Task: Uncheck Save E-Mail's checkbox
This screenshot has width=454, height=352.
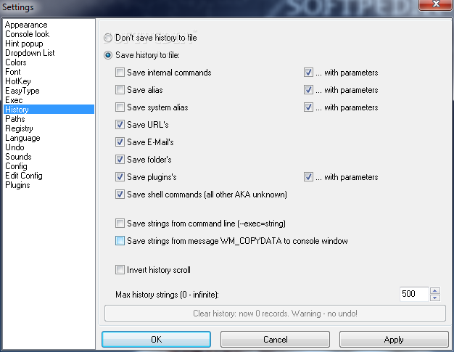Action: point(120,142)
